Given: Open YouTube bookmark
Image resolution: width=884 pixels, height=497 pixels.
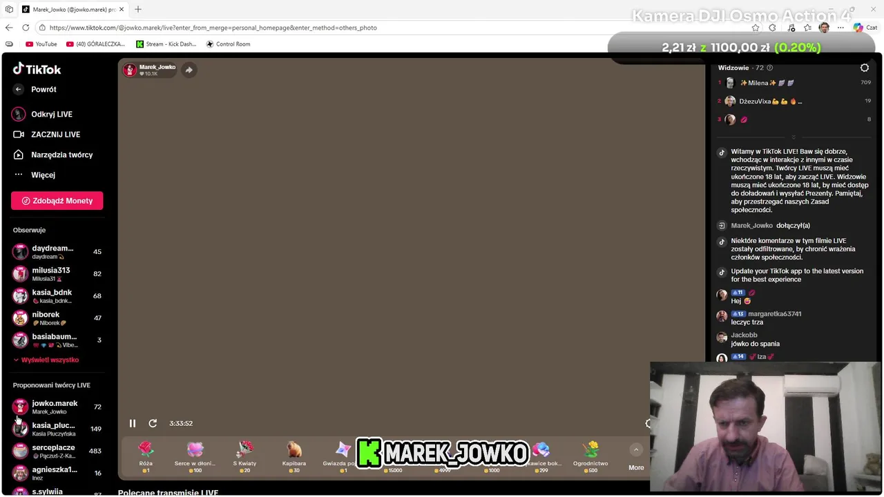Looking at the screenshot, I should 41,44.
